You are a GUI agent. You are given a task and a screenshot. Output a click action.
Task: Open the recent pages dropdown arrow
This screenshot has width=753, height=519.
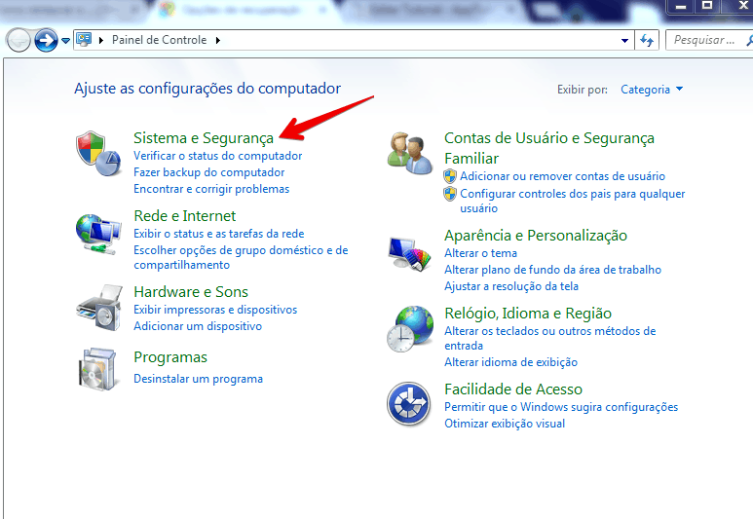point(66,41)
